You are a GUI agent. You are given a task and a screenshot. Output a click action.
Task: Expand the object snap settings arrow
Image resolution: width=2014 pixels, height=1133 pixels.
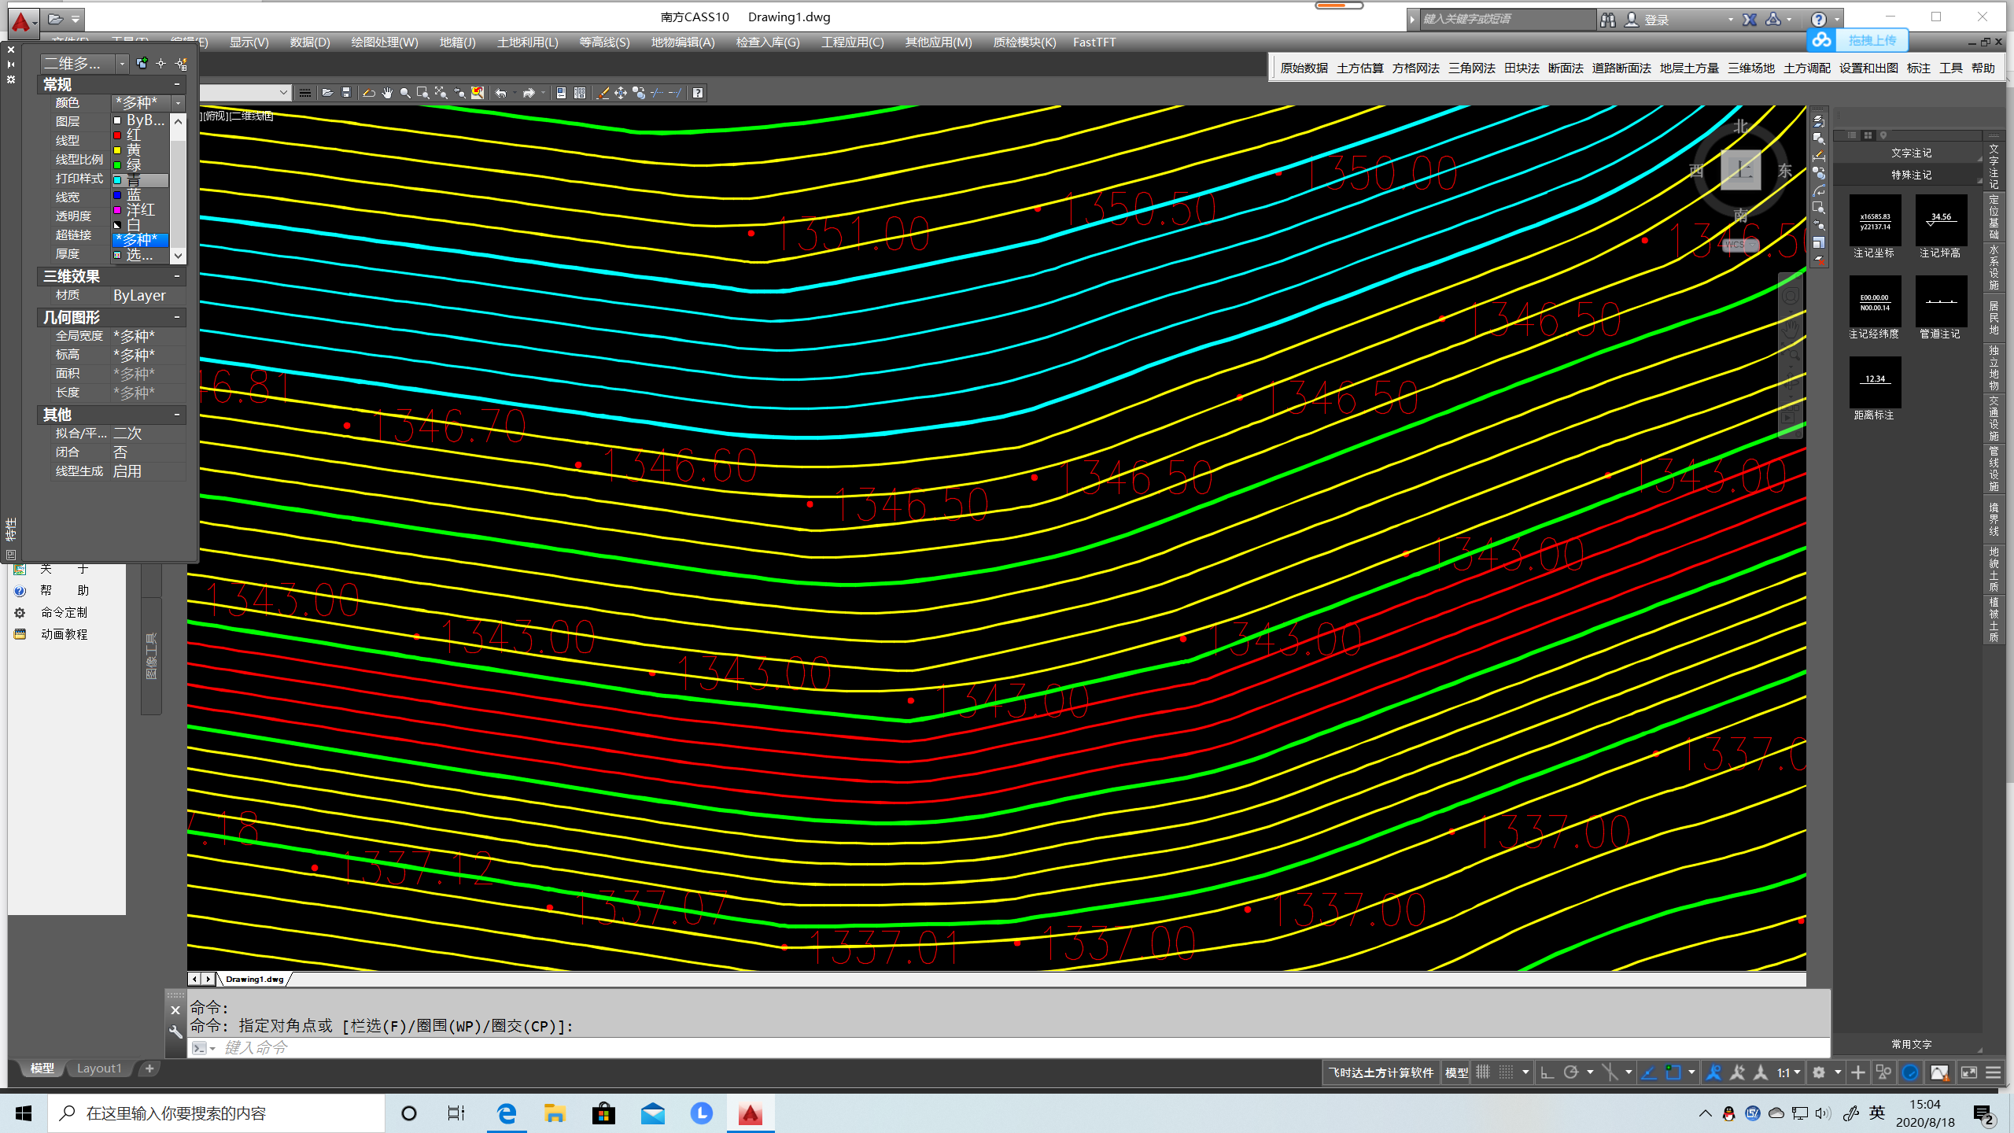coord(1691,1072)
